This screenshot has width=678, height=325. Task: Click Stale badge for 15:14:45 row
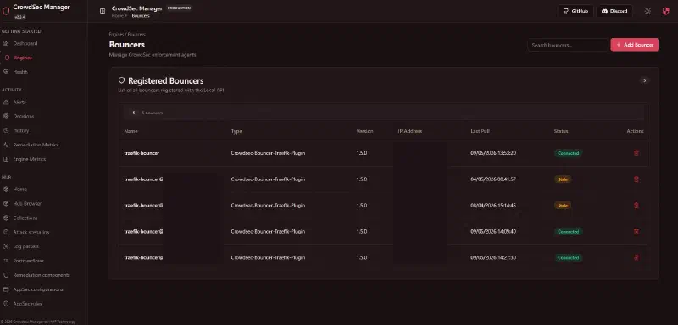coord(563,206)
